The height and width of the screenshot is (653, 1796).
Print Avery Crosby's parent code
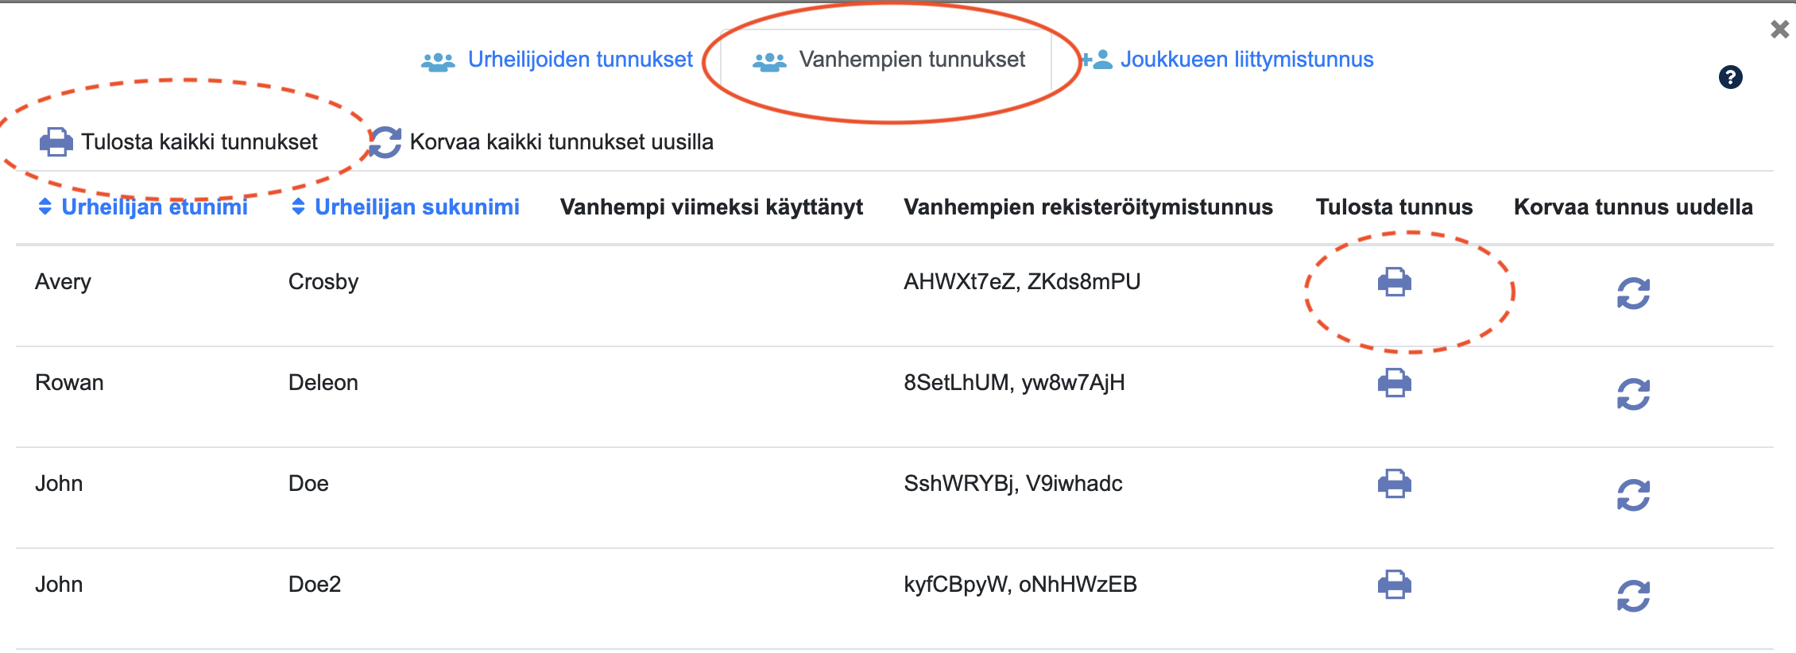1394,282
